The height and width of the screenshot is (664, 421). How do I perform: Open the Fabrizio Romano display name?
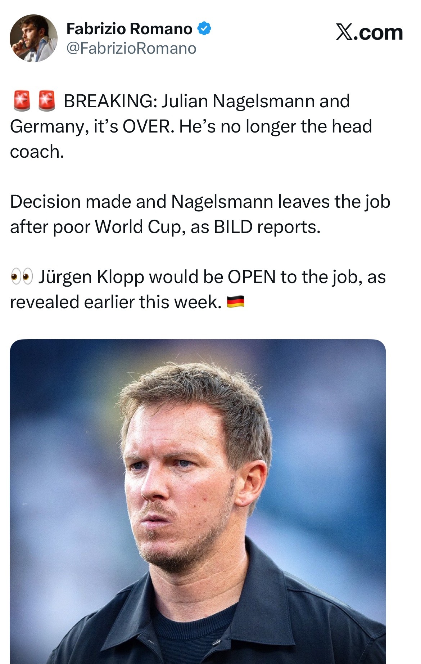(x=130, y=29)
